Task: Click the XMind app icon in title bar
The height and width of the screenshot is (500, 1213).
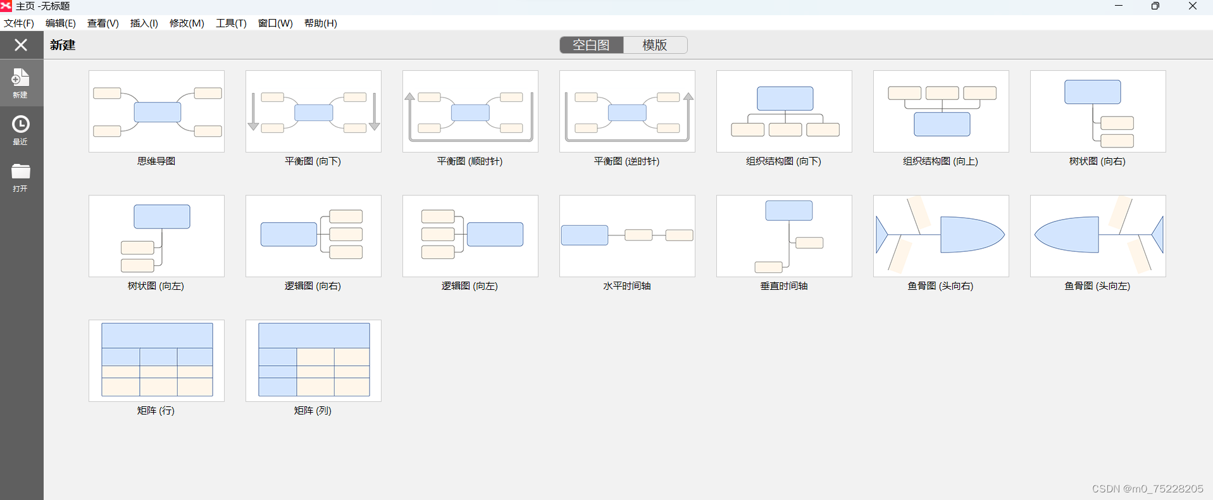Action: click(6, 6)
